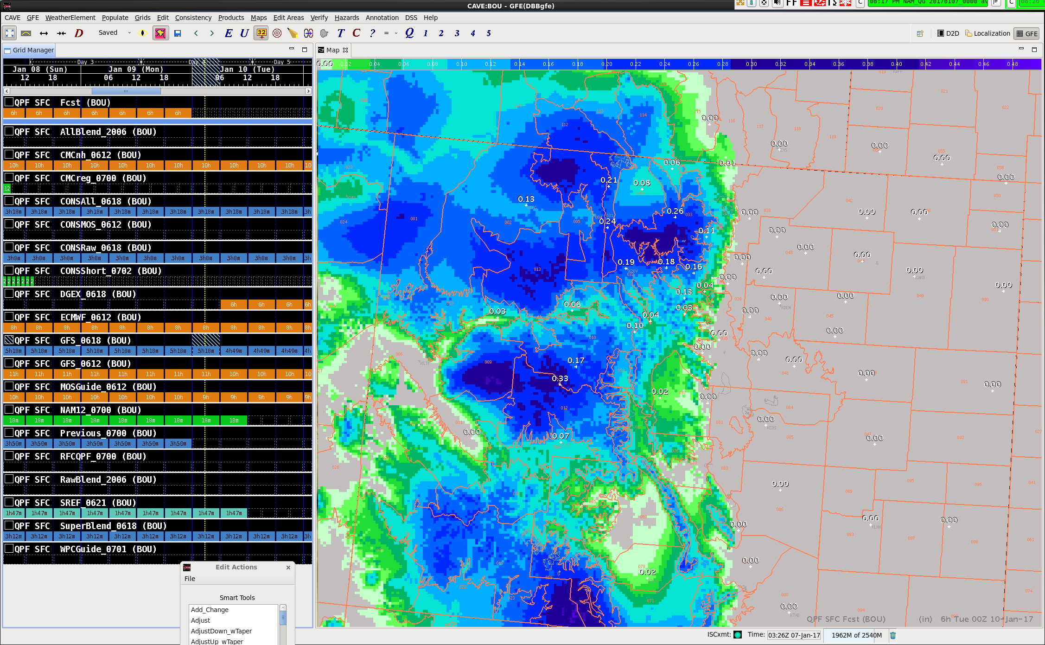Open the Hazards menu

[347, 18]
